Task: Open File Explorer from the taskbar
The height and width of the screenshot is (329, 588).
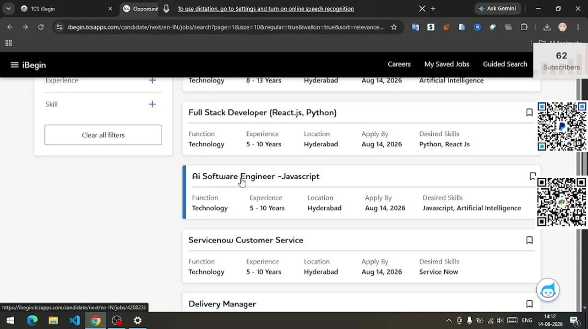Action: click(x=53, y=320)
